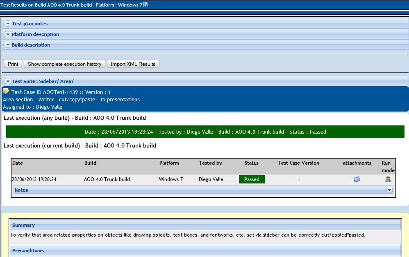Click the Build column header
Screen dimensions: 409x257
90,163
